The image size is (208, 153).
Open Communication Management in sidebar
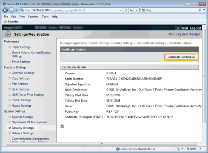[x=30, y=139]
